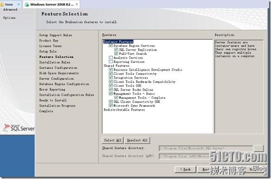This screenshot has width=271, height=179.
Task: Toggle SQL Client Connectivity SDK checkbox
Action: click(x=111, y=101)
